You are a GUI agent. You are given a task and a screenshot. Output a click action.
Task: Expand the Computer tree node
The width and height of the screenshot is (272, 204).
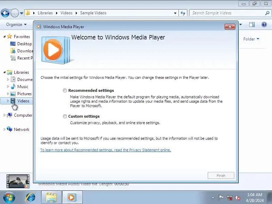pyautogui.click(x=4, y=115)
